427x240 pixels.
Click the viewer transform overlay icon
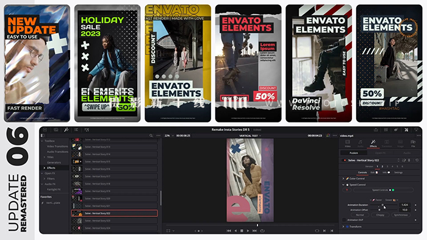point(168,230)
